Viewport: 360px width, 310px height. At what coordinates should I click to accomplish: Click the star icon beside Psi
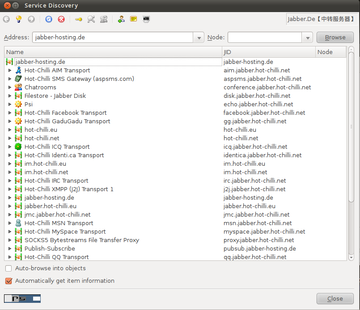click(x=18, y=104)
